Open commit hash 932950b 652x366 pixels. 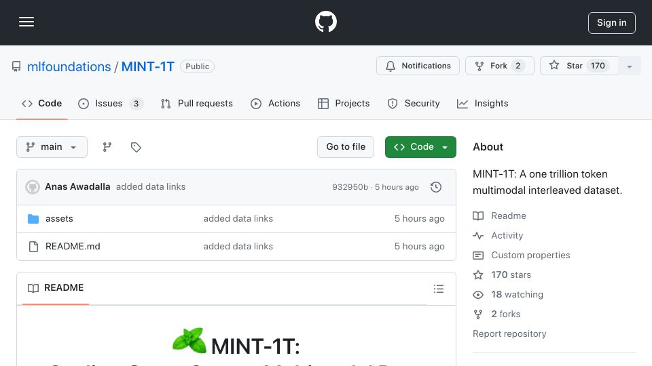[350, 187]
